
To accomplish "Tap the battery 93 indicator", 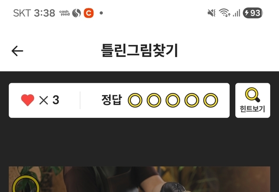I will coord(253,13).
